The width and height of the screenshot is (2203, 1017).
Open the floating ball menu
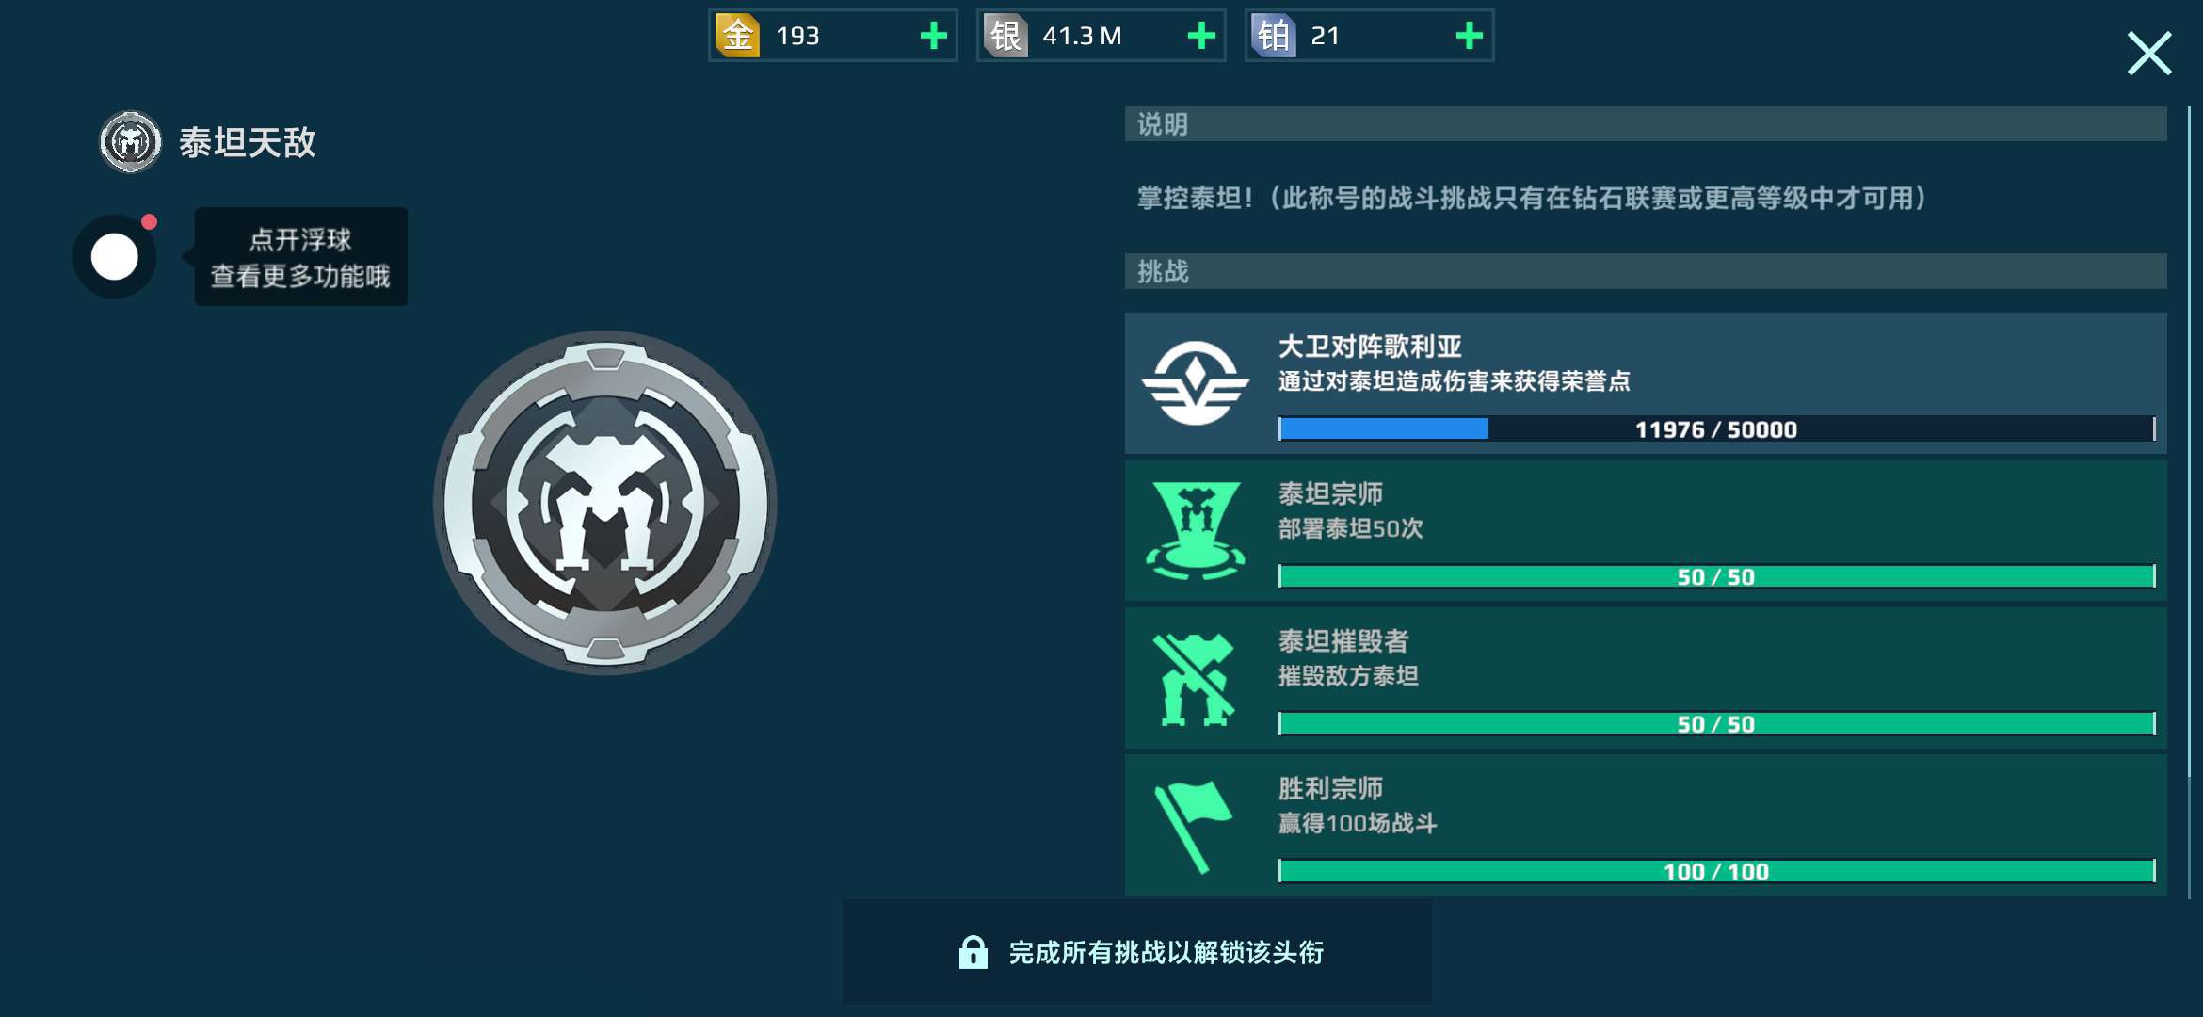point(115,257)
